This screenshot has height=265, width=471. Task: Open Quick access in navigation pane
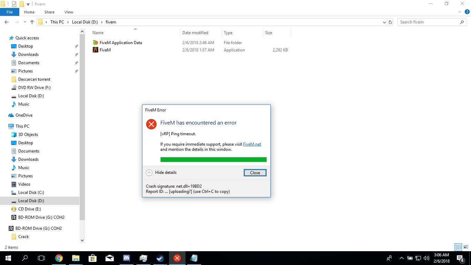pos(27,38)
